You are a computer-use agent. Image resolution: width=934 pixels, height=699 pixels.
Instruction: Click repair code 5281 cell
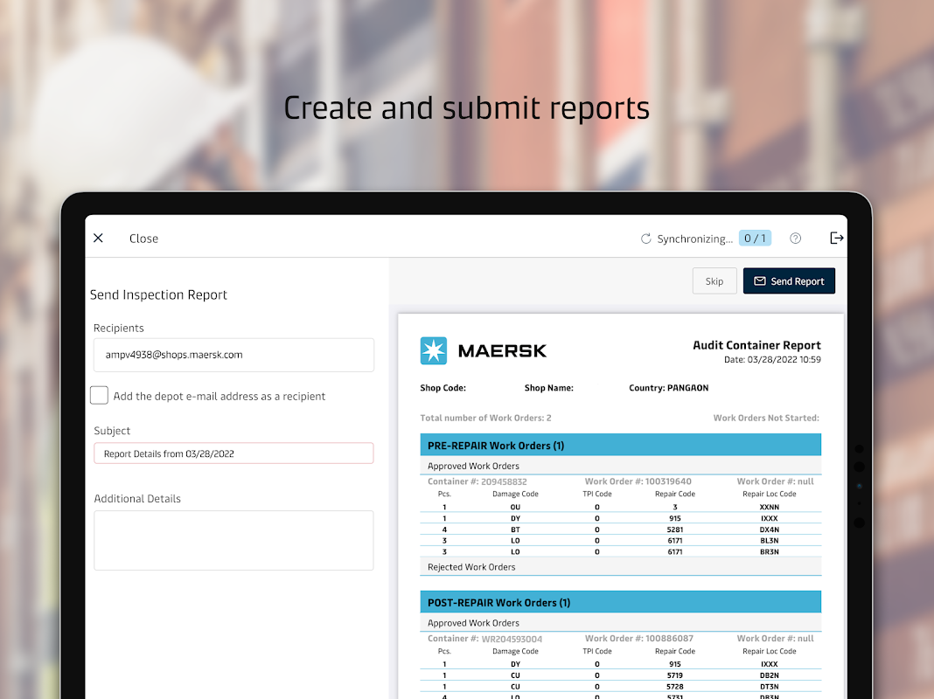coord(675,529)
